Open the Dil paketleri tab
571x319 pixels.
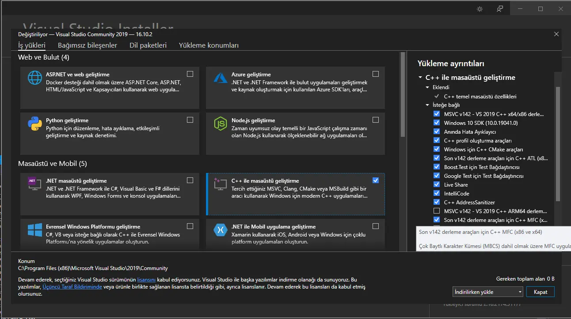[148, 45]
